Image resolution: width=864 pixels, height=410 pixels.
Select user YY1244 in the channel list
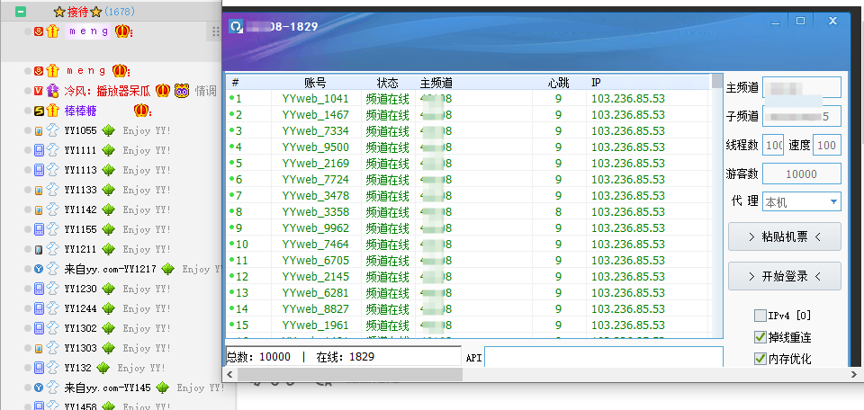point(80,308)
